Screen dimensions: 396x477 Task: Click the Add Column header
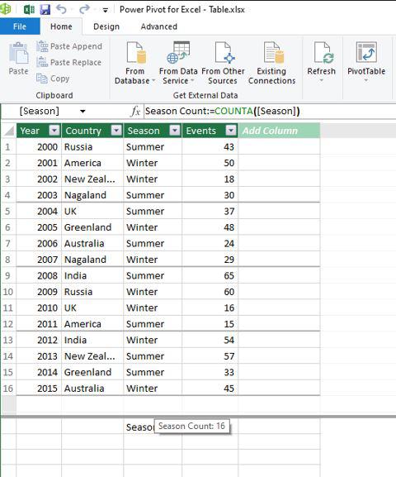279,131
